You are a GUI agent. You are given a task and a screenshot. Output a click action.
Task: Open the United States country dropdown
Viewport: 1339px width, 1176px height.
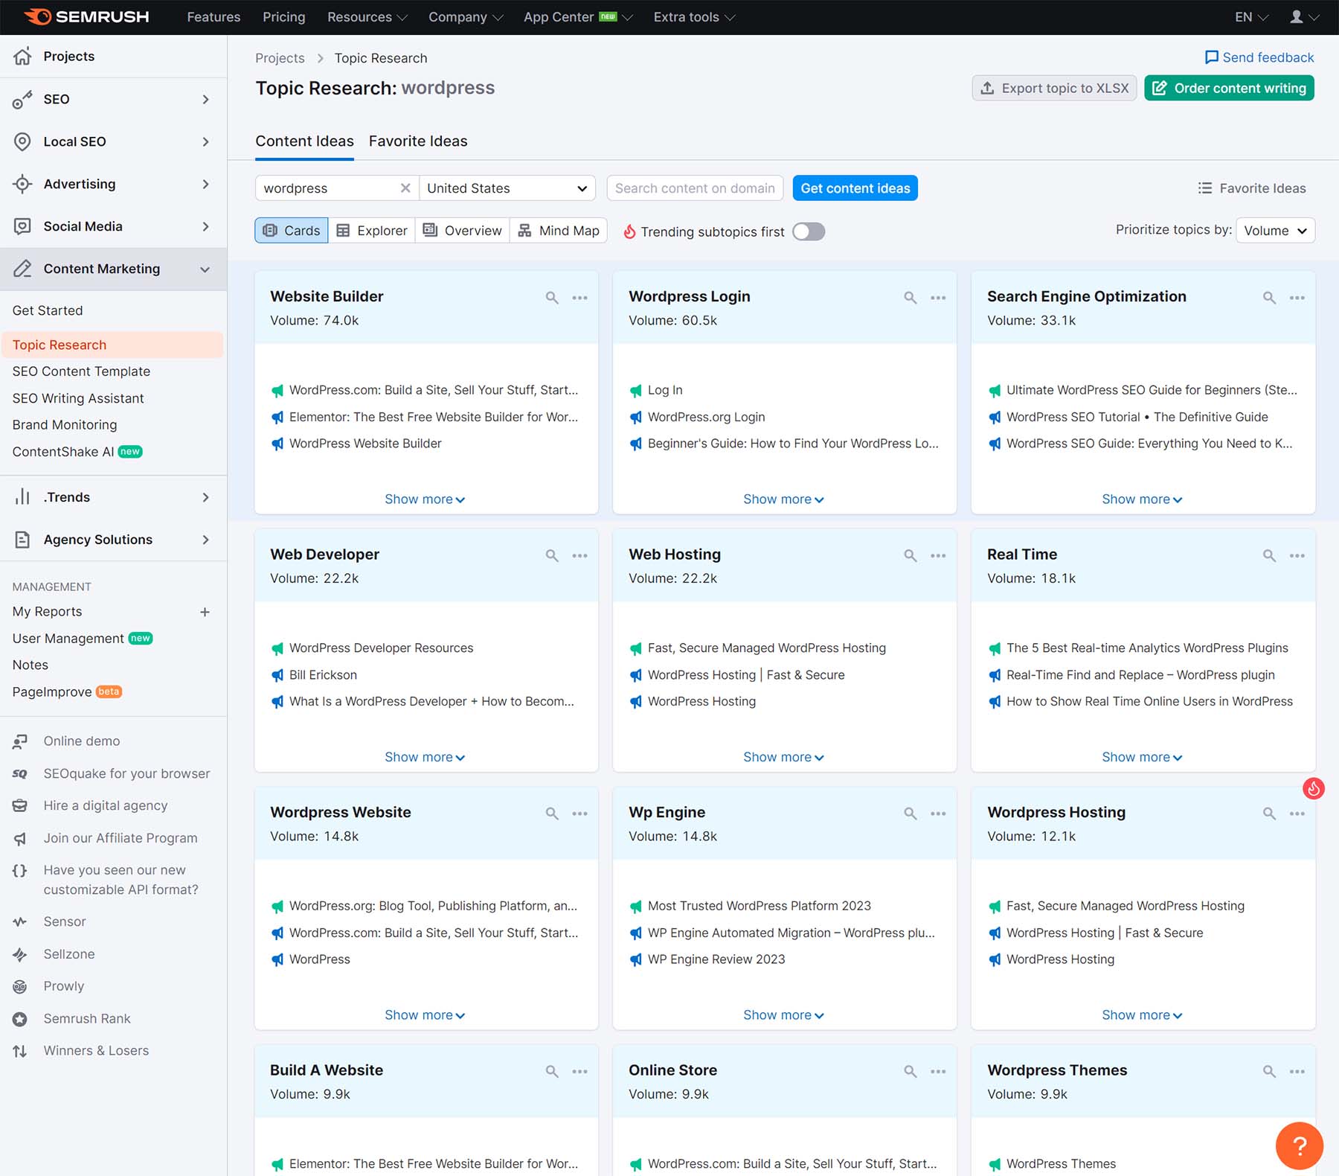click(x=507, y=188)
